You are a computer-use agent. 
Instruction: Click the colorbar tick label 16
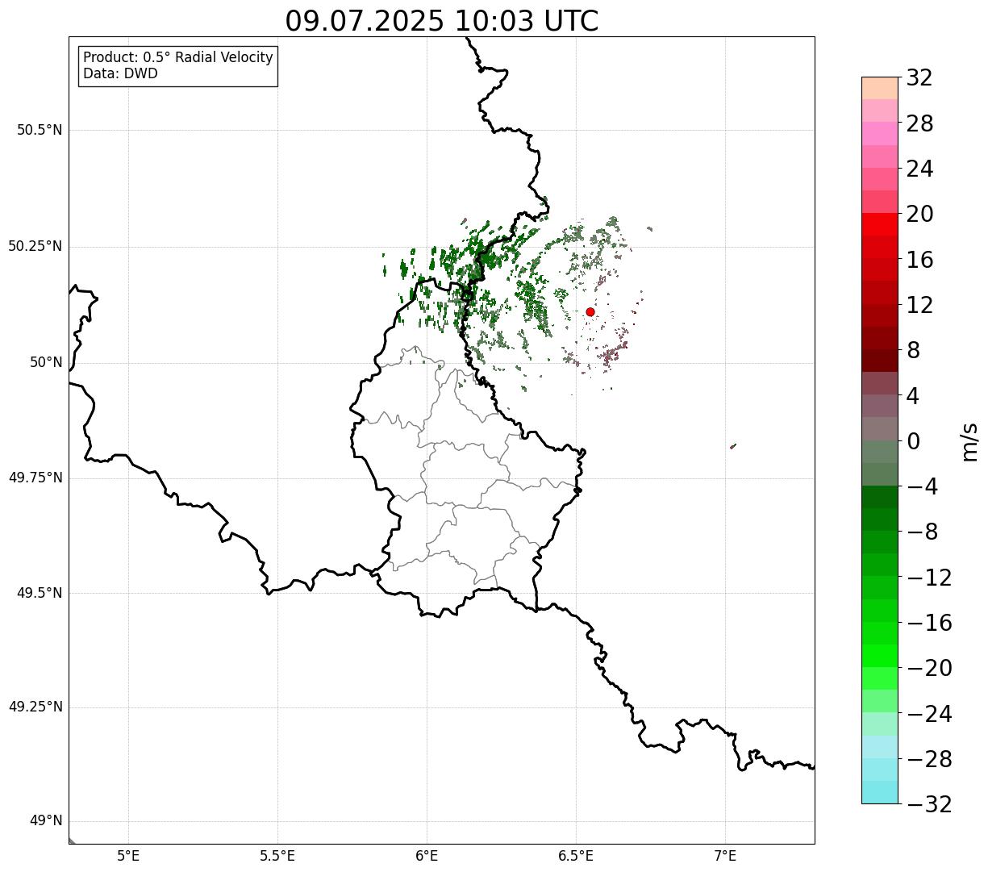click(x=920, y=260)
